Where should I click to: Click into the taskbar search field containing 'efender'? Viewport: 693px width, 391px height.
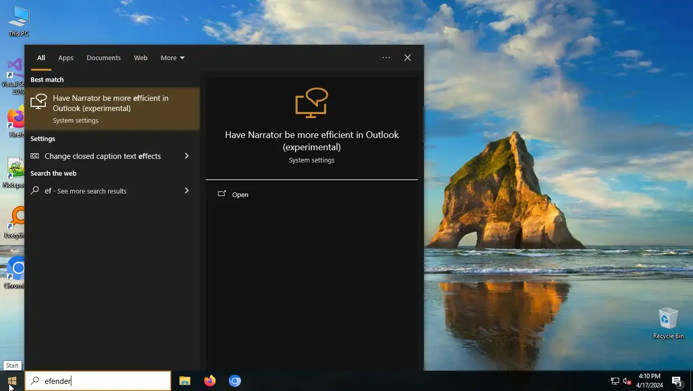pos(98,381)
